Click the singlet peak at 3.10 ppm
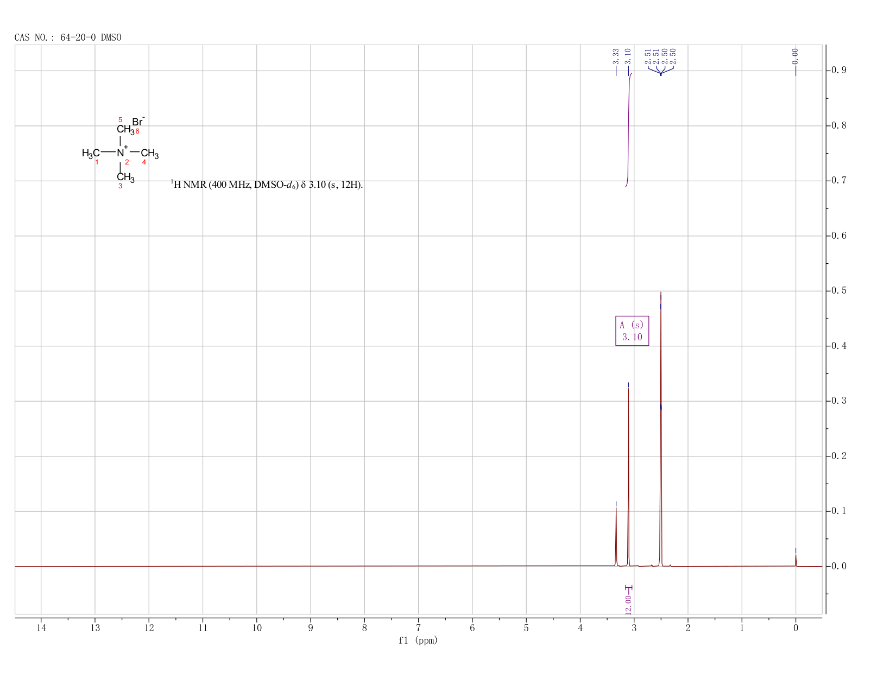896x692 pixels. pos(628,478)
